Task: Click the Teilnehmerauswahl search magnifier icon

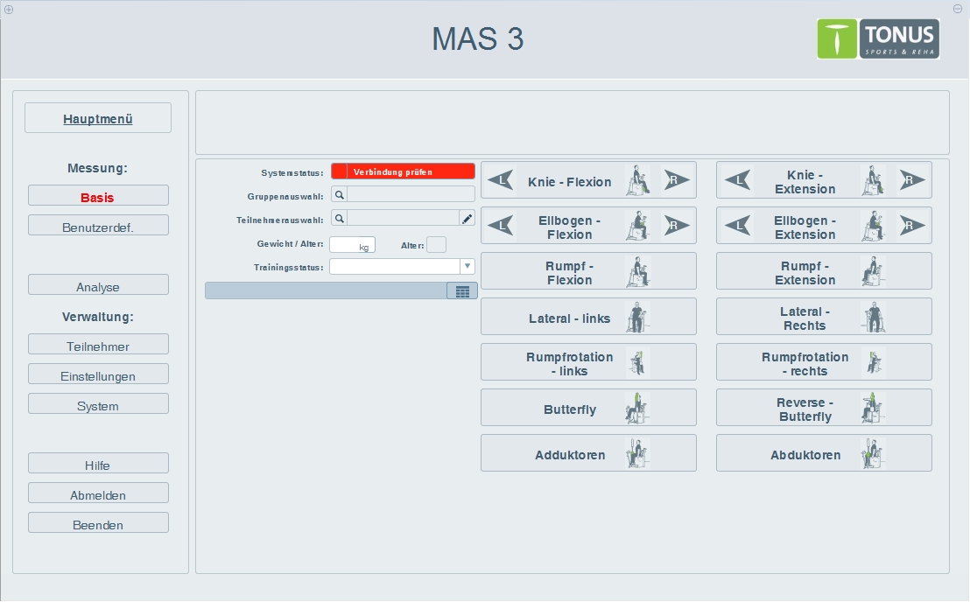Action: point(339,218)
